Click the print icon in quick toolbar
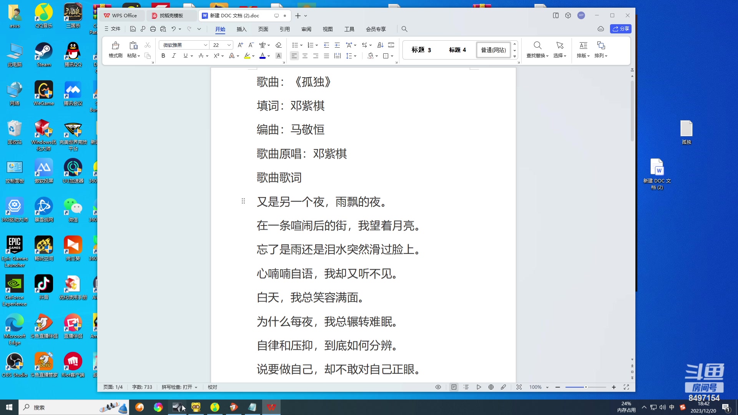The height and width of the screenshot is (415, 738). [x=153, y=29]
